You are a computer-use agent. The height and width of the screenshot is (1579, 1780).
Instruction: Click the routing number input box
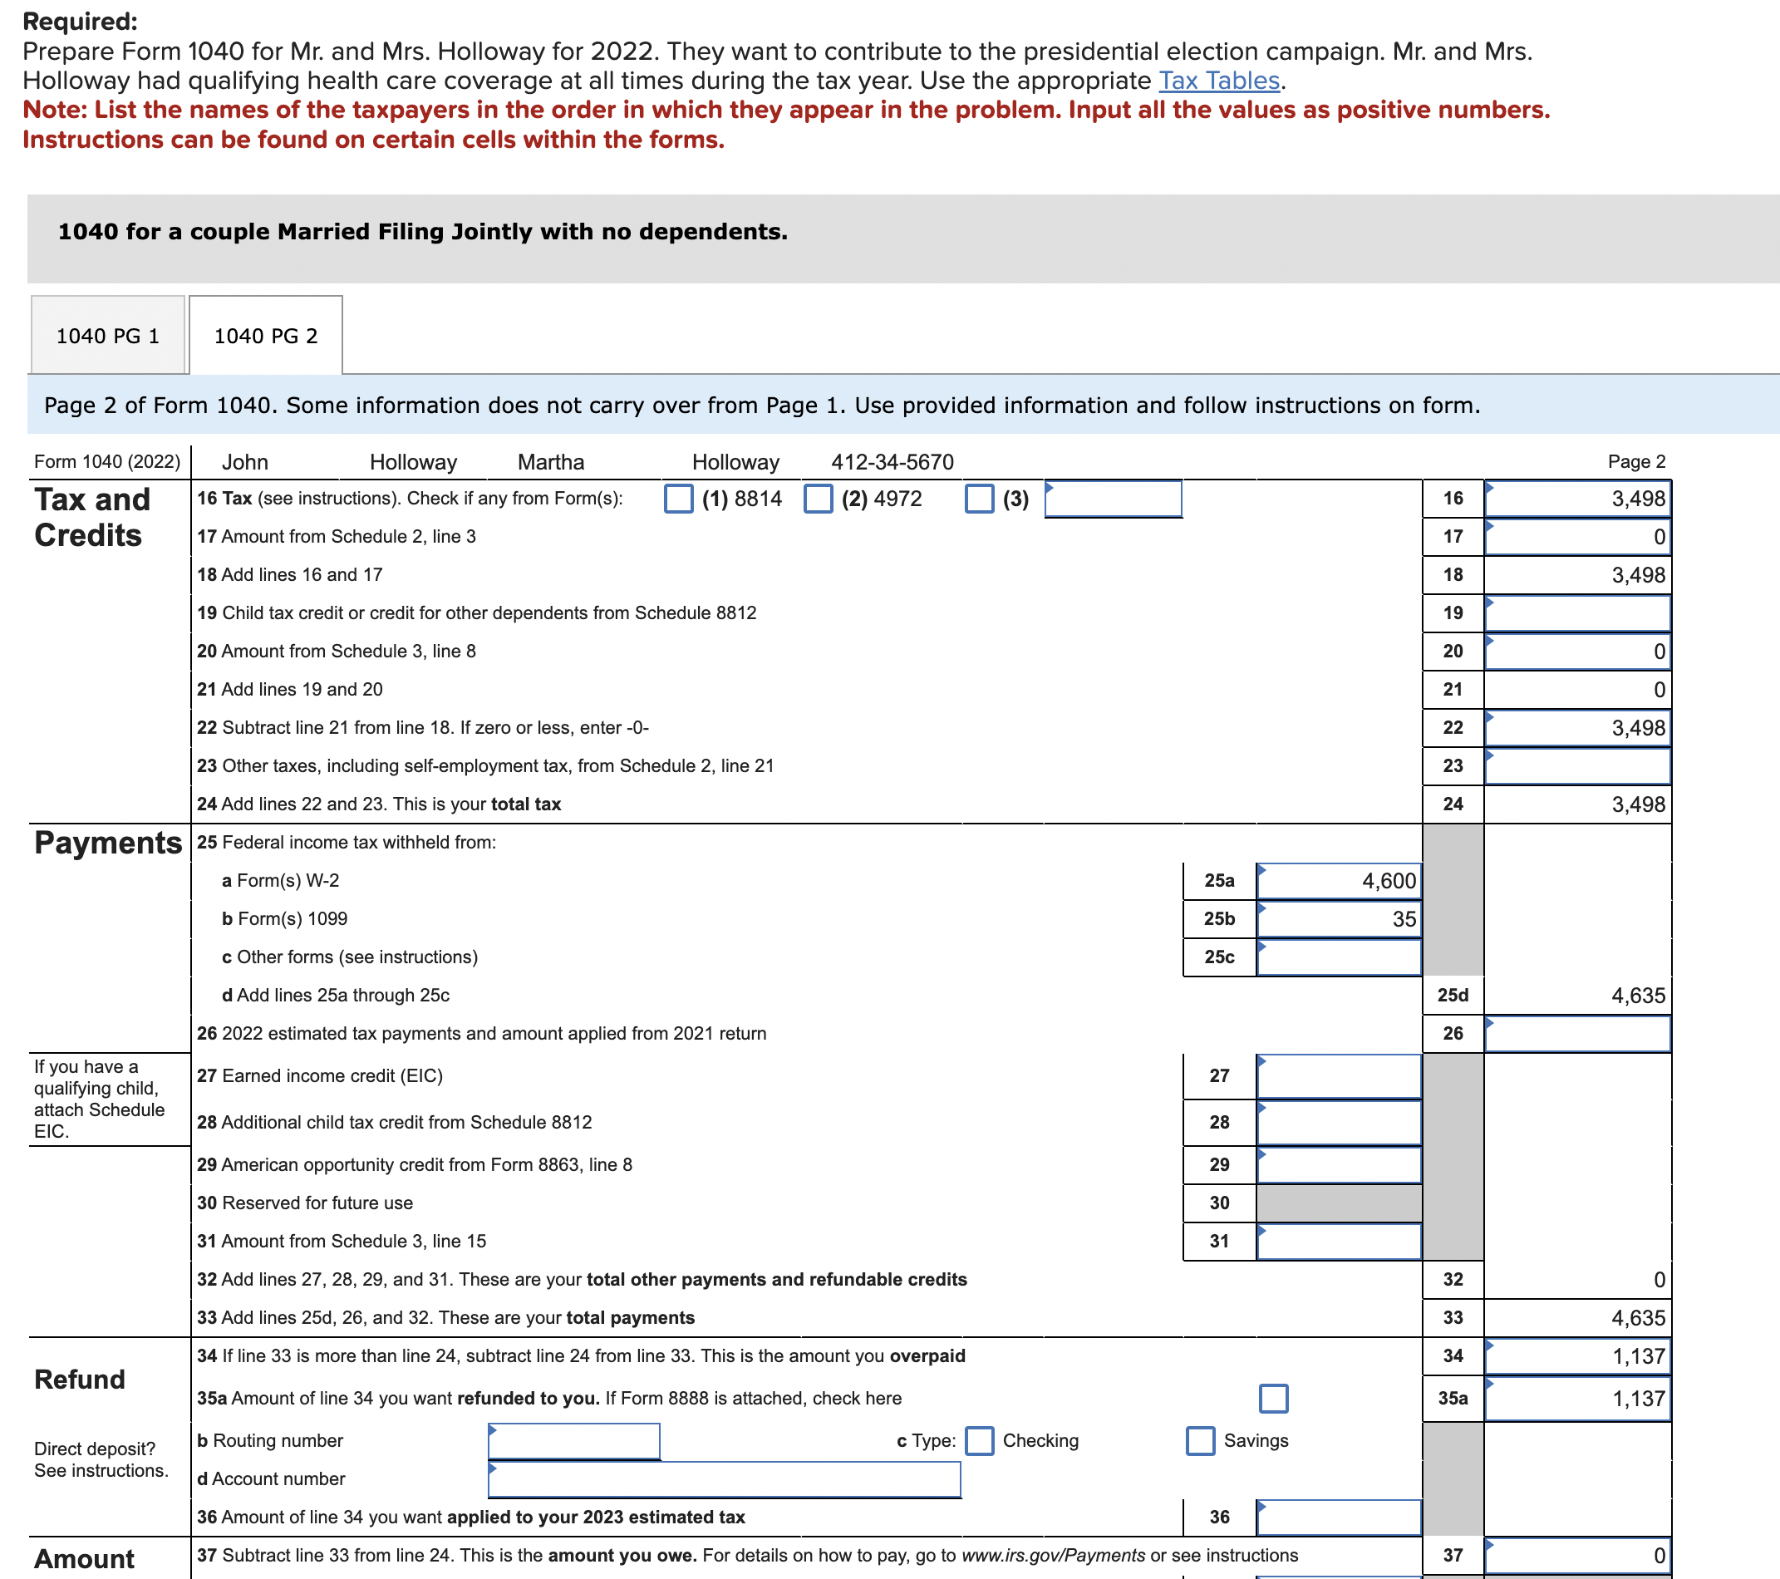click(x=574, y=1441)
